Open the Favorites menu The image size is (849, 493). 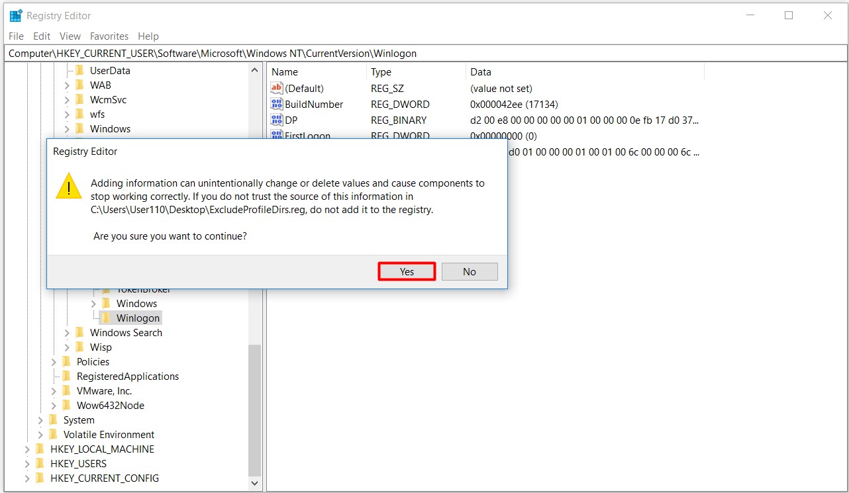click(109, 36)
